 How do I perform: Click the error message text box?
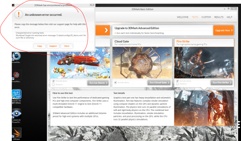click(51, 35)
